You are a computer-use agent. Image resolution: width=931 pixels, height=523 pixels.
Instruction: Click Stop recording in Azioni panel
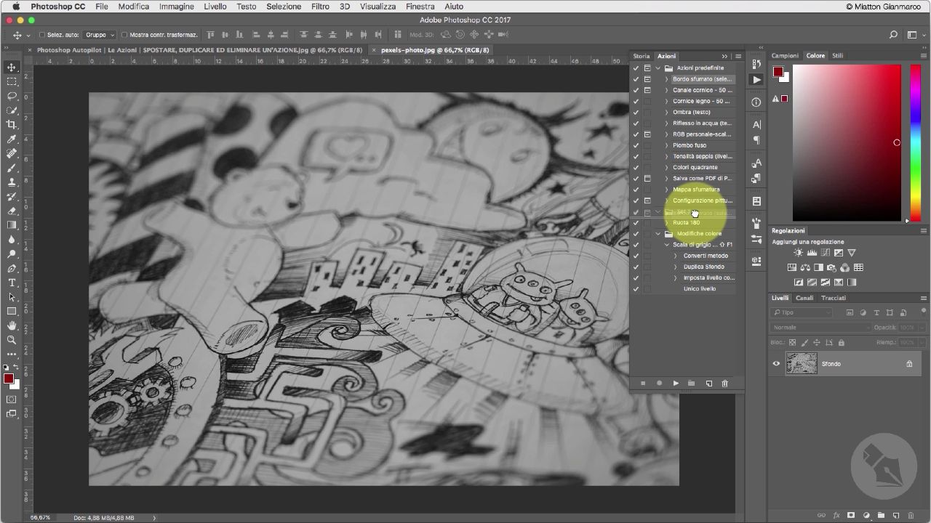643,384
